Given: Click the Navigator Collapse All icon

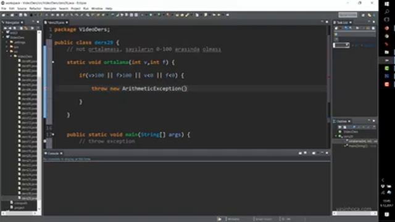Looking at the screenshot, I should pyautogui.click(x=21, y=28).
